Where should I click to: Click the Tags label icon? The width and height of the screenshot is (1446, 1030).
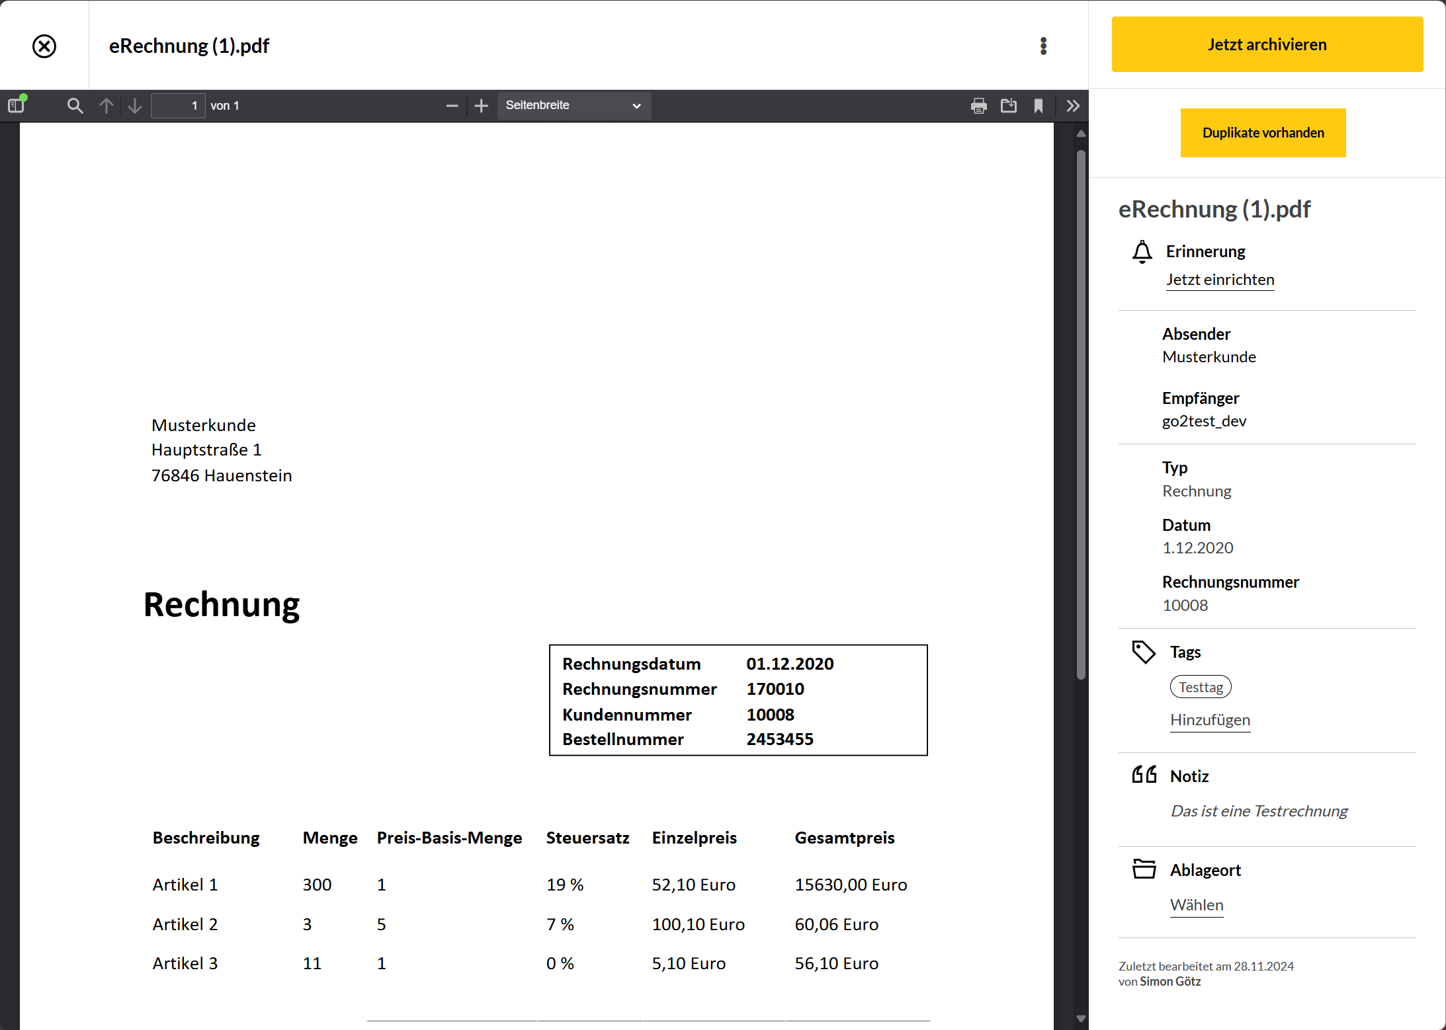[x=1143, y=652]
